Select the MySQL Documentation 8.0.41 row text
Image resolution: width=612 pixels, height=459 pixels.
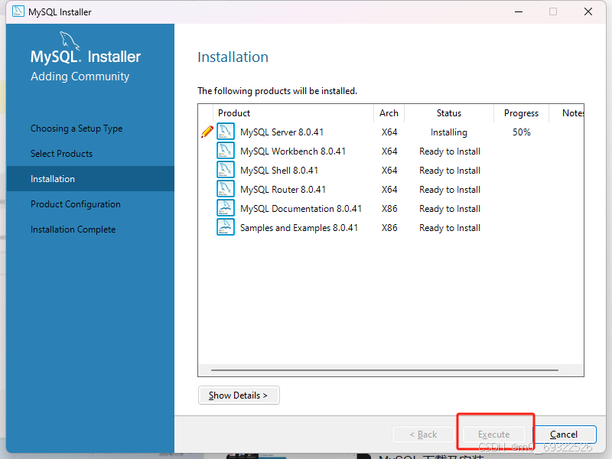(x=301, y=209)
